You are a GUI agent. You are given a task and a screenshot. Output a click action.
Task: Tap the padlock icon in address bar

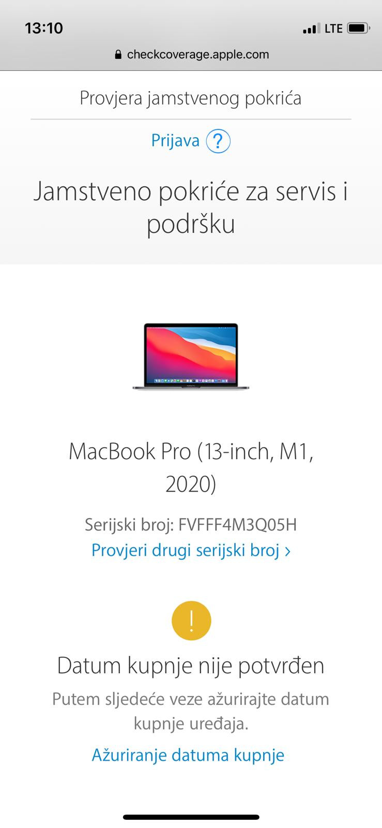pos(118,54)
